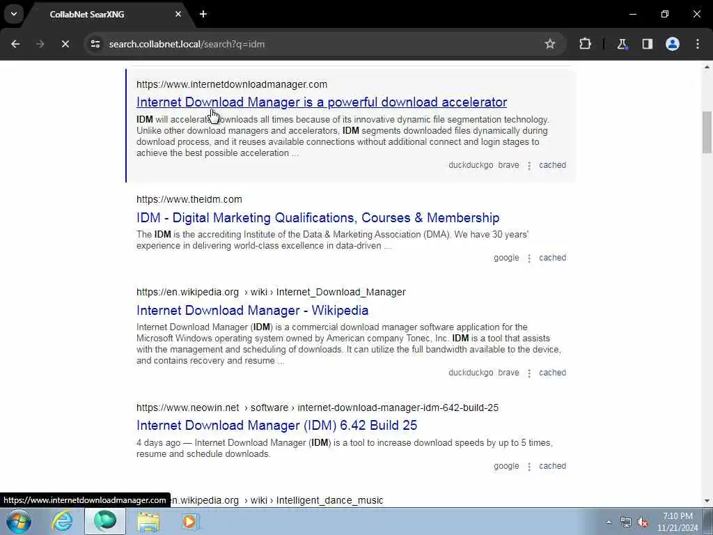Screen dimensions: 713x535
Task: Open the profile avatar menu
Action: click(673, 44)
